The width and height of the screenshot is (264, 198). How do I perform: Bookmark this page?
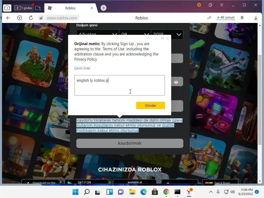click(x=242, y=18)
